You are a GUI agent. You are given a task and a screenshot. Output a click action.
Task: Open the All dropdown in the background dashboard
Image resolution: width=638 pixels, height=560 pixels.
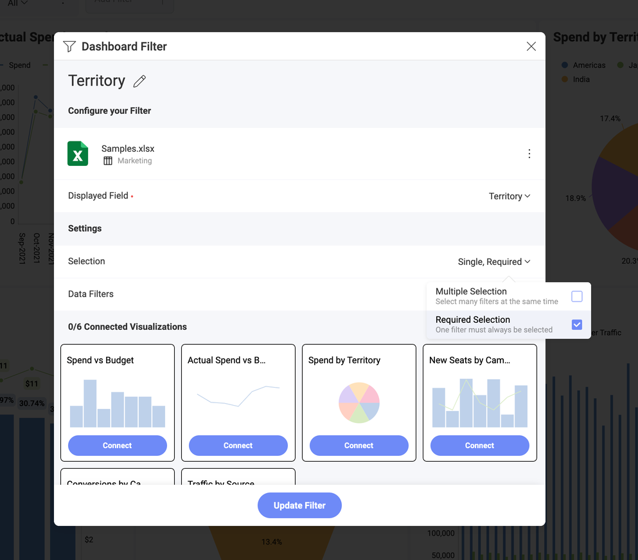point(17,3)
